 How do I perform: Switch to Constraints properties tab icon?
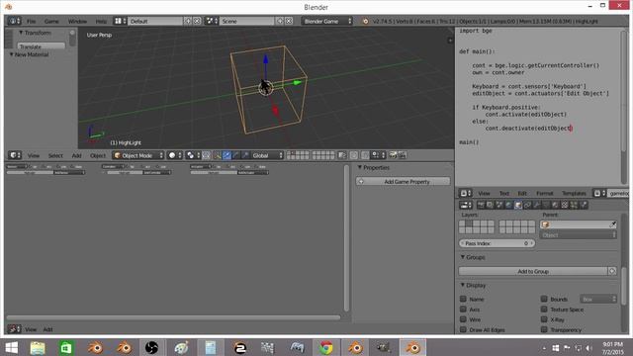pos(527,205)
